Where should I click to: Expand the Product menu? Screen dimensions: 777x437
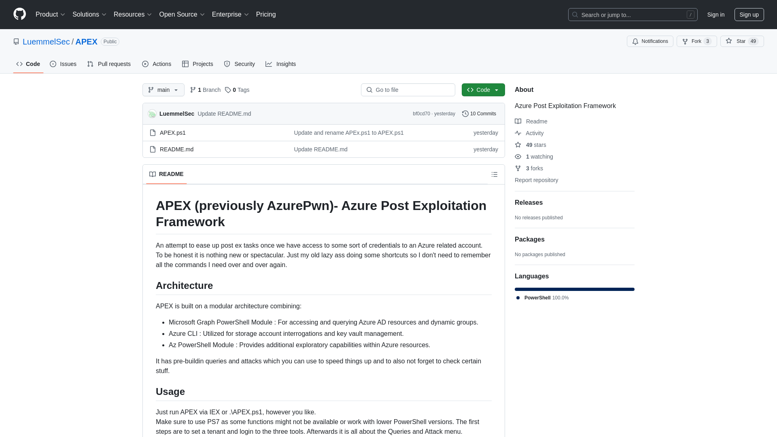[50, 15]
